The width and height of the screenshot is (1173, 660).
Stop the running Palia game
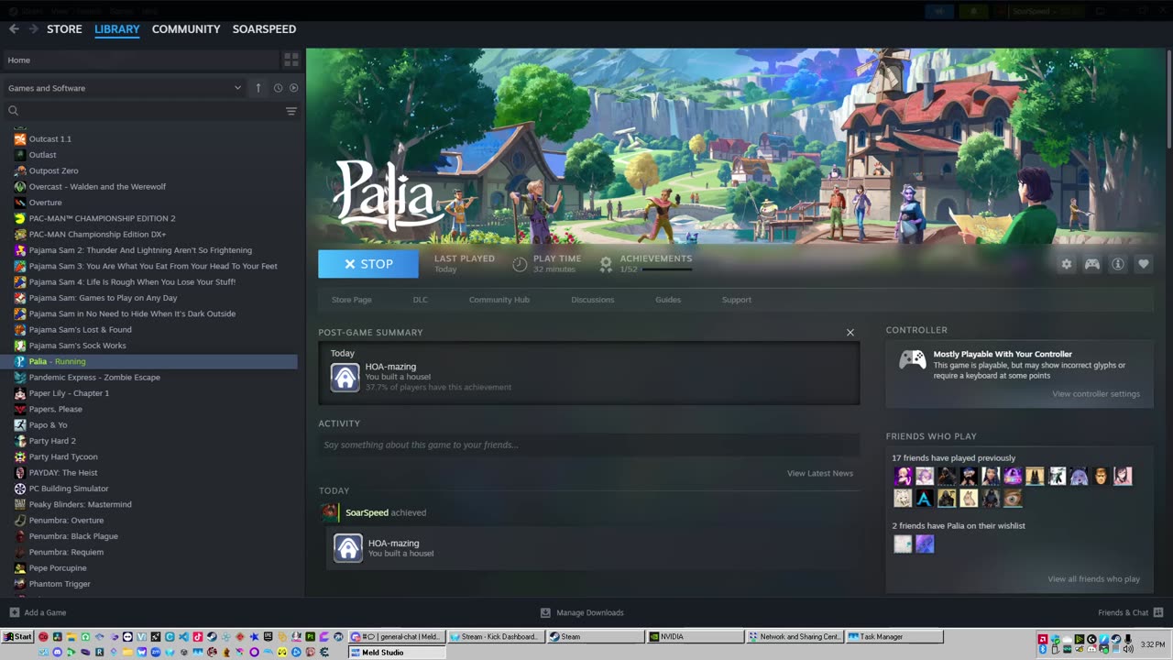point(368,264)
